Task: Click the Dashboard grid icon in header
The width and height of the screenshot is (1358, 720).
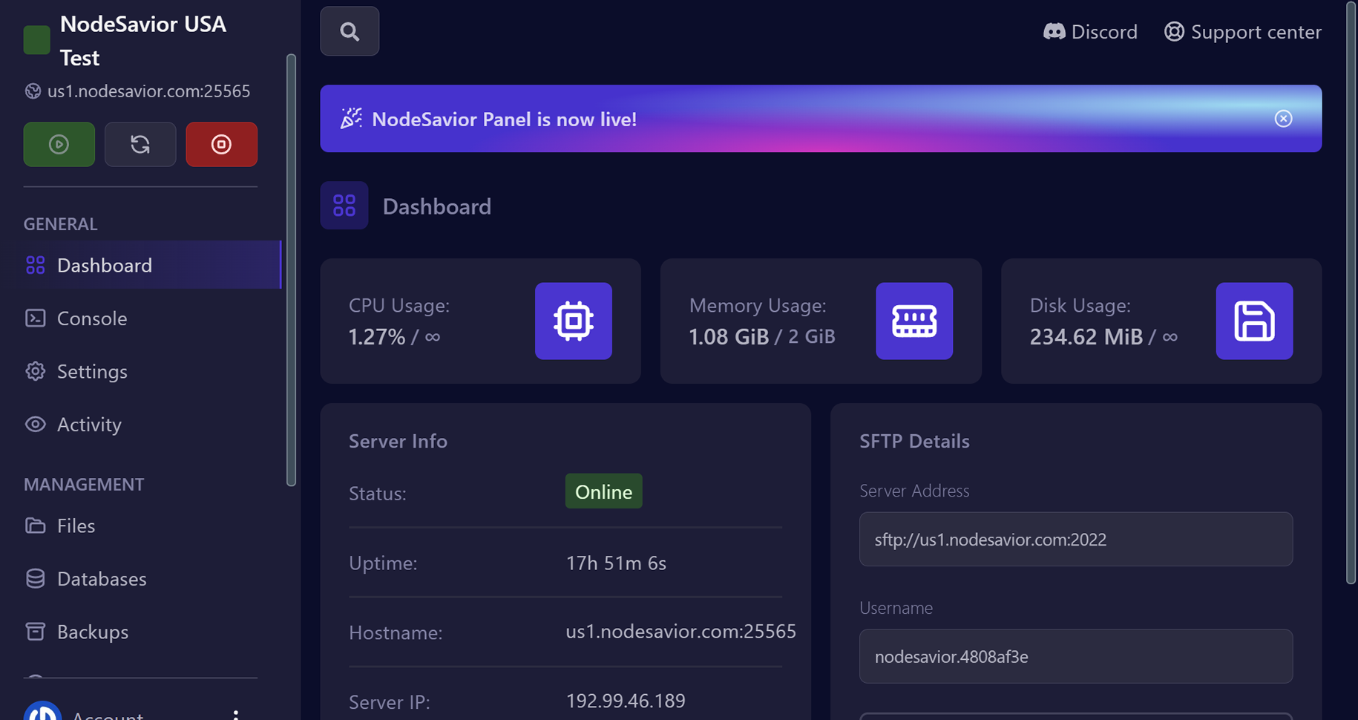Action: [344, 206]
